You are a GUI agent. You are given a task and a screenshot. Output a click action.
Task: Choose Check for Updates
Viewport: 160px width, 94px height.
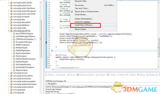[83, 22]
